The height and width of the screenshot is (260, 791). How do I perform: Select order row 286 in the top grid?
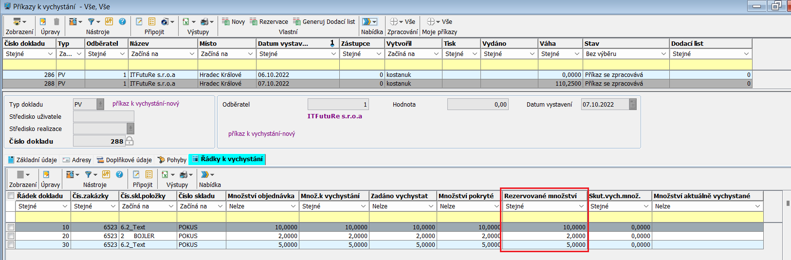146,75
